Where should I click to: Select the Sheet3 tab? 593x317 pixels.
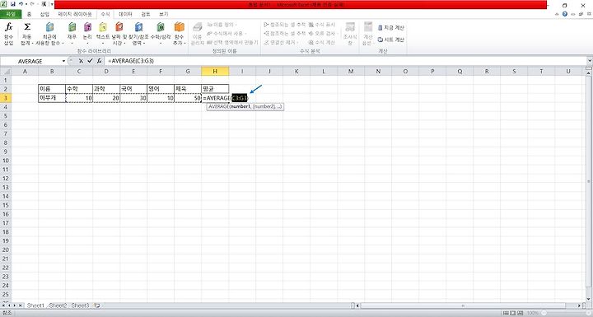(80, 305)
